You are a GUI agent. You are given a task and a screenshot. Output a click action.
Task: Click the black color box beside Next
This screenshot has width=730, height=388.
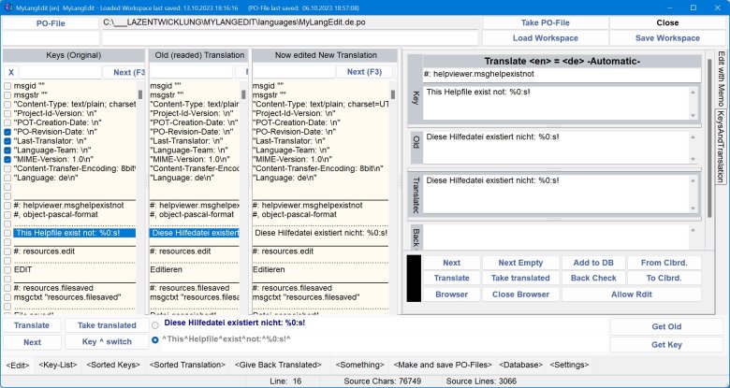click(414, 279)
